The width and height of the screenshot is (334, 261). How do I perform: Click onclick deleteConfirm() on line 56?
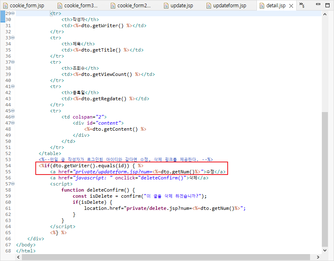[x=151, y=178]
